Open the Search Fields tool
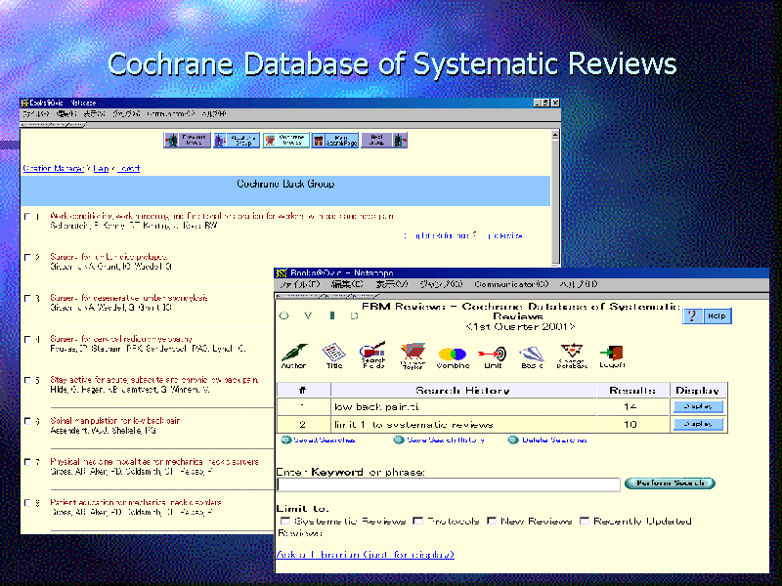The image size is (782, 586). (372, 354)
